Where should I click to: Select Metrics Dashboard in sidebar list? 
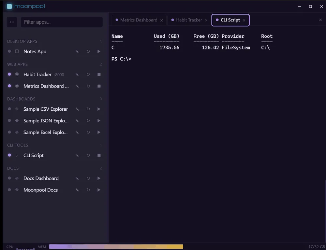point(46,86)
